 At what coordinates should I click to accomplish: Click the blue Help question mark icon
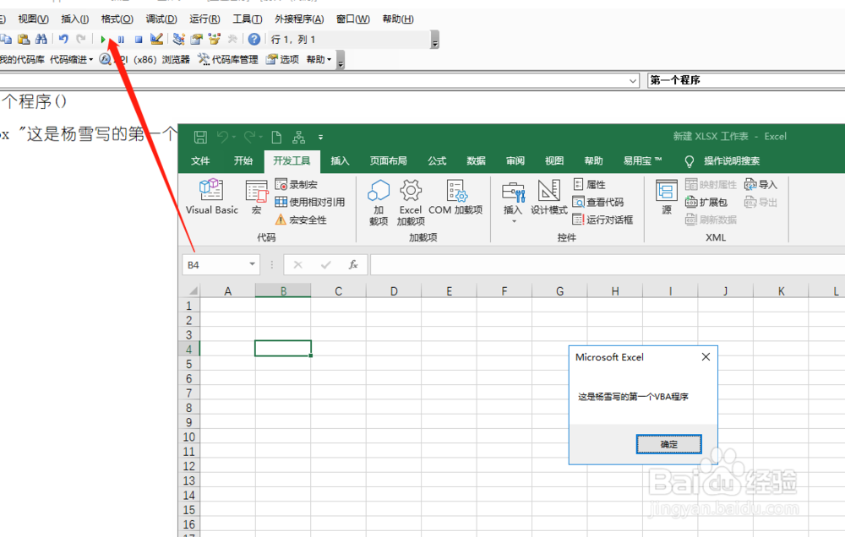(x=254, y=39)
